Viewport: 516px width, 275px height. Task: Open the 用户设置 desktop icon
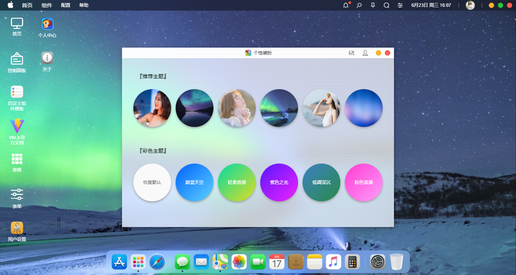point(17,232)
